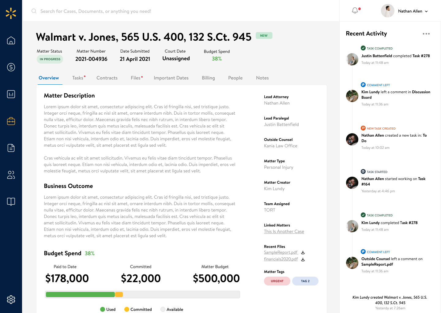Click Matter Type value Personal Injury

point(279,167)
